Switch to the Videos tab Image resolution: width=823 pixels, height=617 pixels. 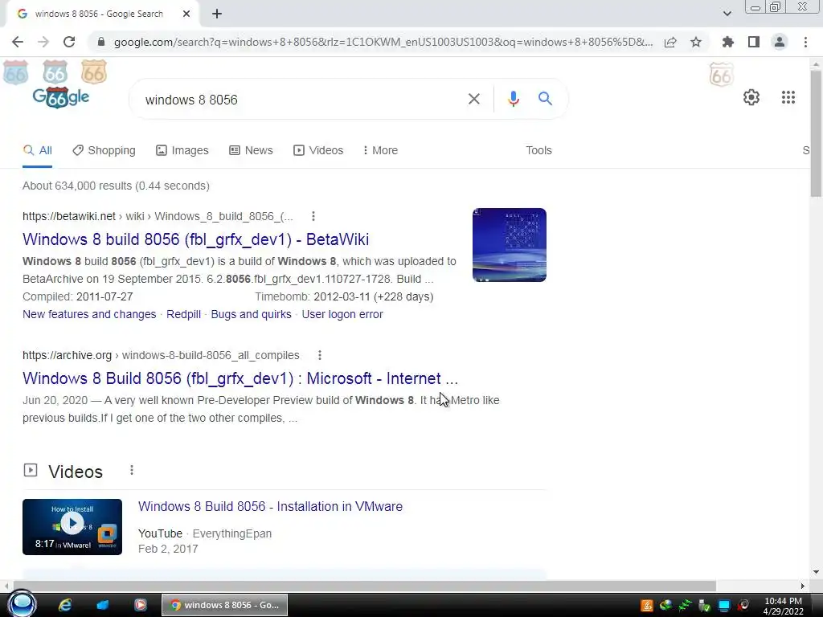pos(318,150)
